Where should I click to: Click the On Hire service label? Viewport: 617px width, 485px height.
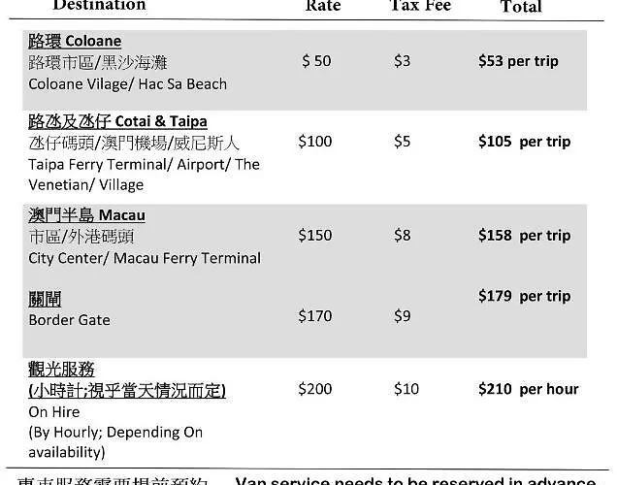click(56, 411)
